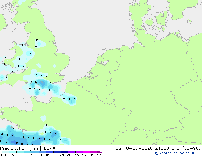This screenshot has height=156, width=202.
Task: Click the lightest 0.1–0.5 mm legend swatch
Action: click(5, 152)
